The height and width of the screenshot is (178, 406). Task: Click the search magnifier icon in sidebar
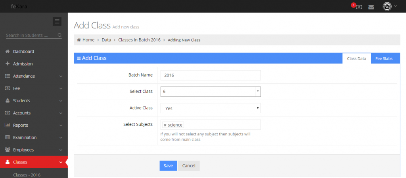pyautogui.click(x=59, y=35)
